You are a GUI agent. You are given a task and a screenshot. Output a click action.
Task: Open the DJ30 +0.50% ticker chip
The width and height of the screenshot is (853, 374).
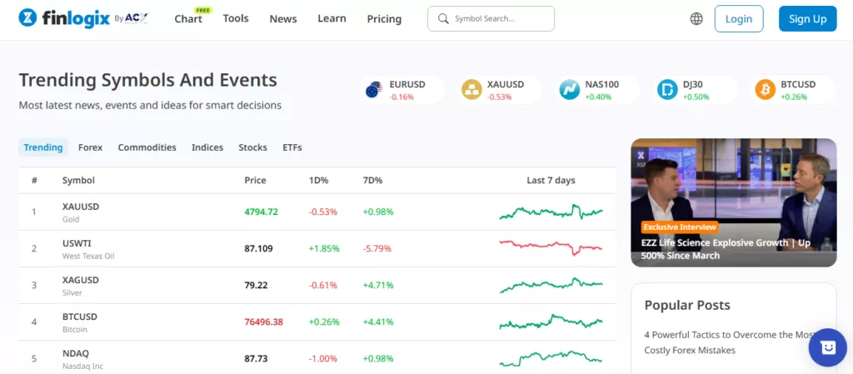pos(696,90)
